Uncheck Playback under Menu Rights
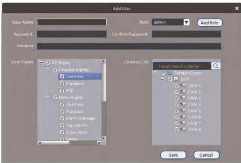This screenshot has width=241, height=163. (62, 111)
